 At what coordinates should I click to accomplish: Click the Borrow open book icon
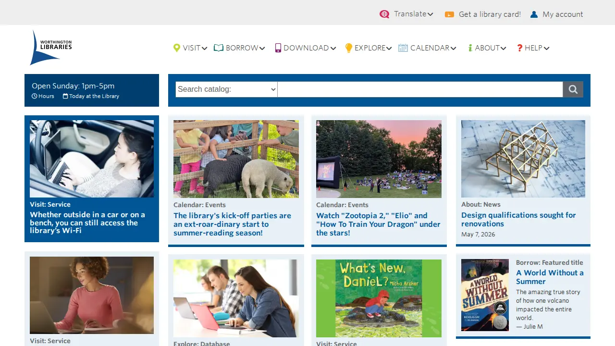(x=219, y=48)
